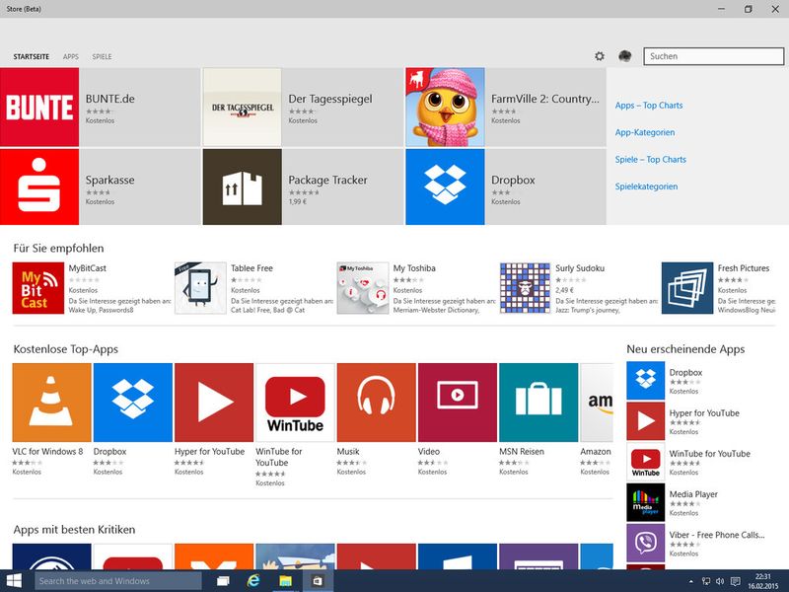Click the Surly Sudoku title text
The width and height of the screenshot is (789, 592).
[x=580, y=268]
